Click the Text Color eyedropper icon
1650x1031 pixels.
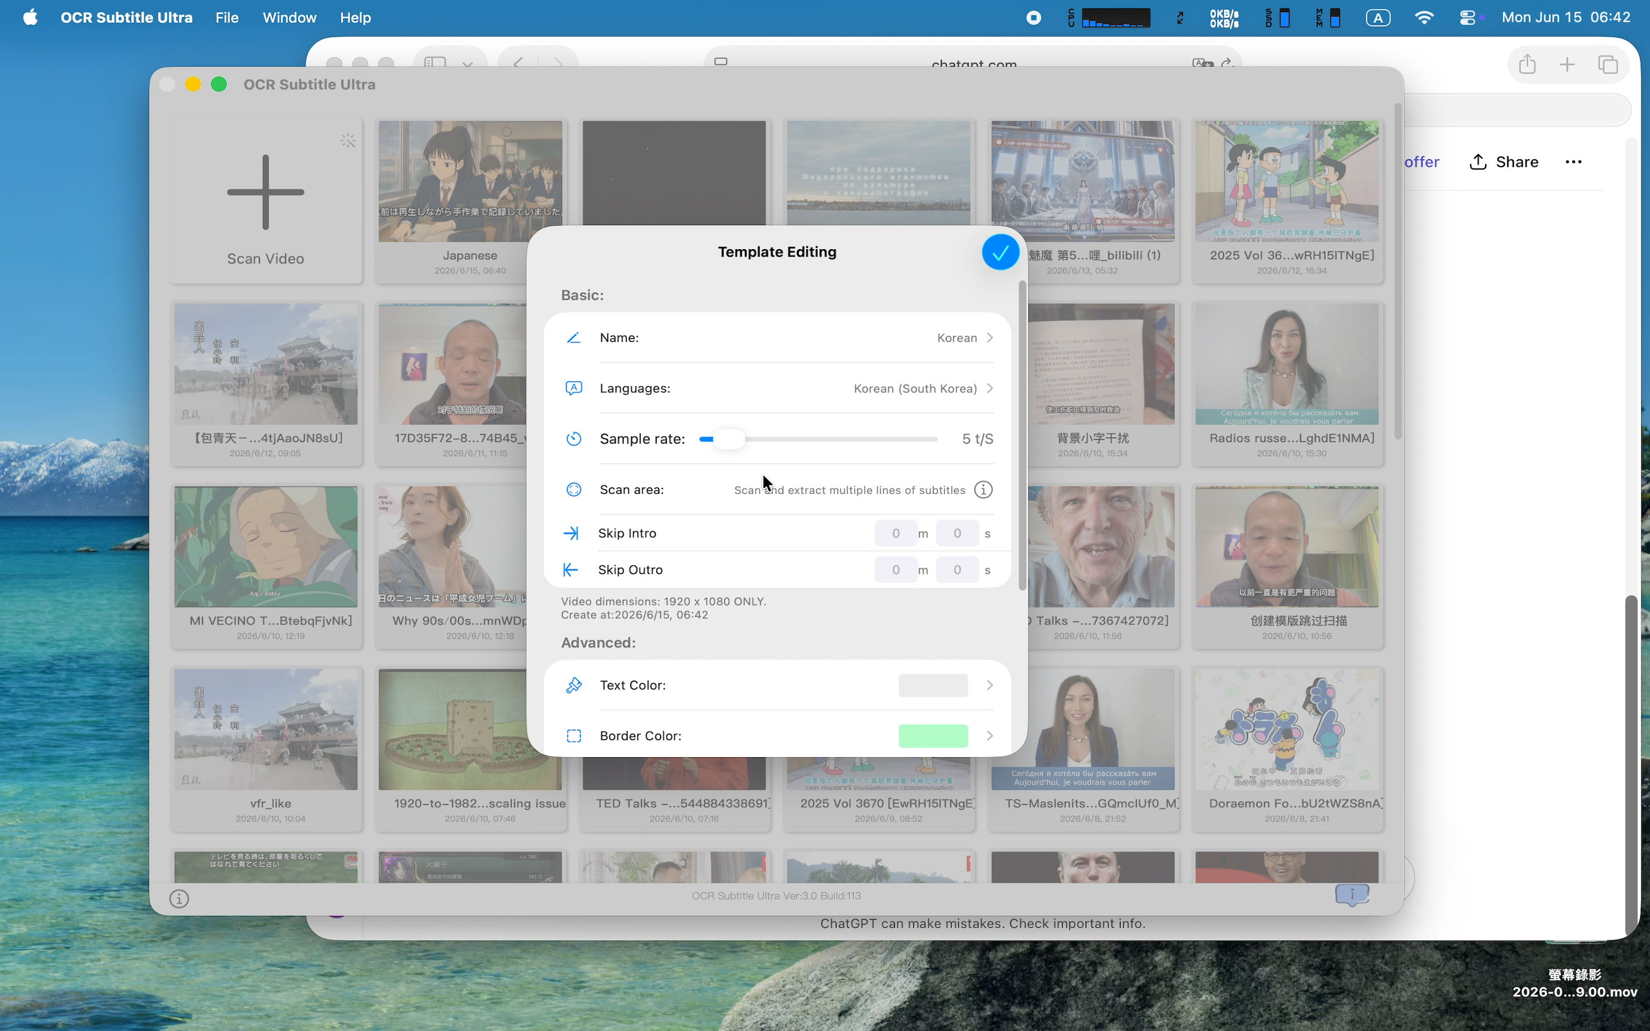coord(573,684)
